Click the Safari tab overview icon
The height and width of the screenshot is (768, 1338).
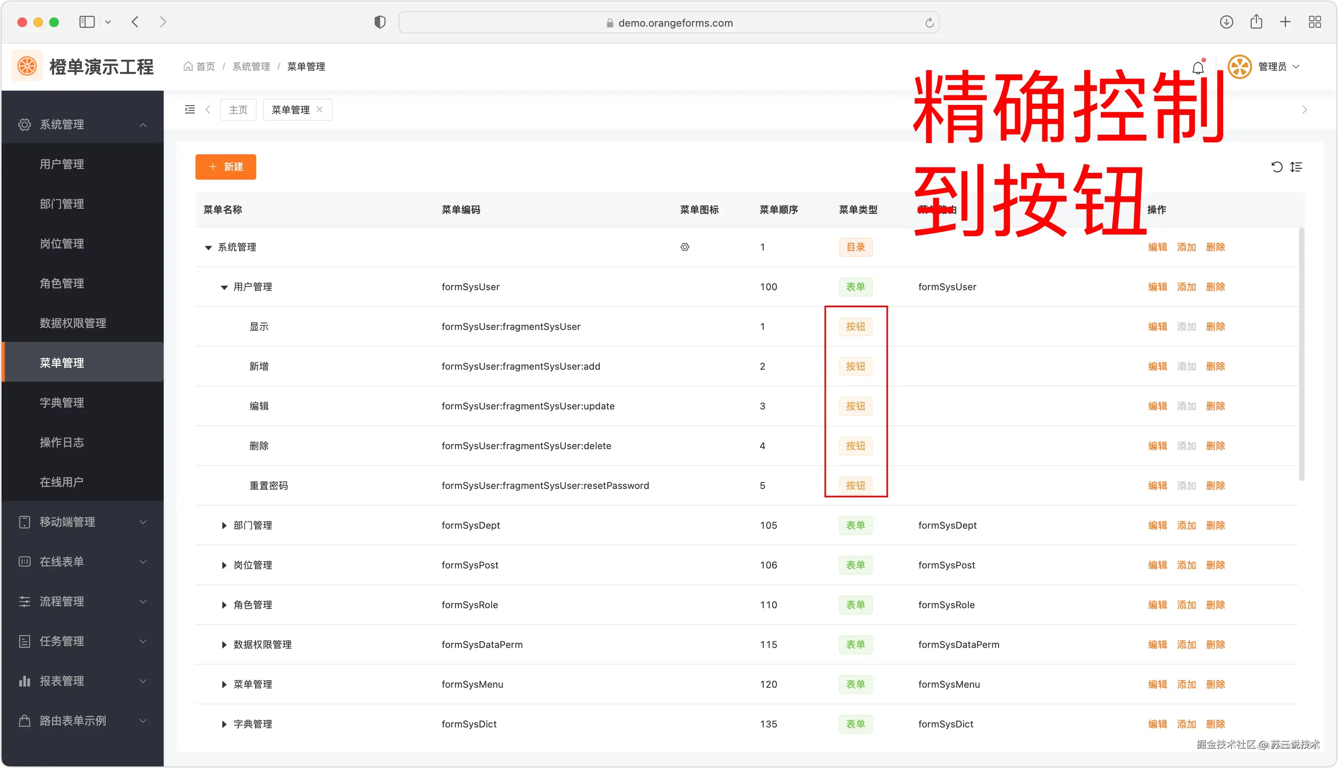[x=1315, y=22]
